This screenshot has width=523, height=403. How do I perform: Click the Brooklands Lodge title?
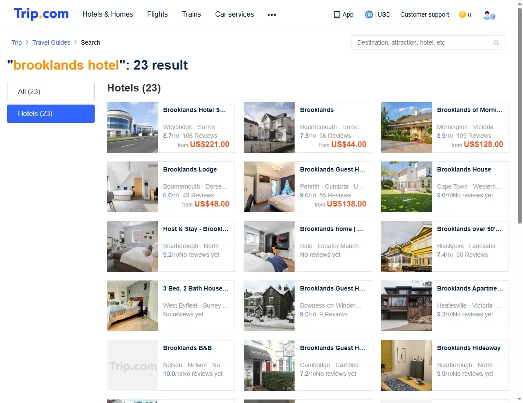coord(190,169)
